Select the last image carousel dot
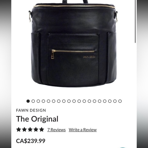This screenshot has width=148, height=148. tap(120, 101)
